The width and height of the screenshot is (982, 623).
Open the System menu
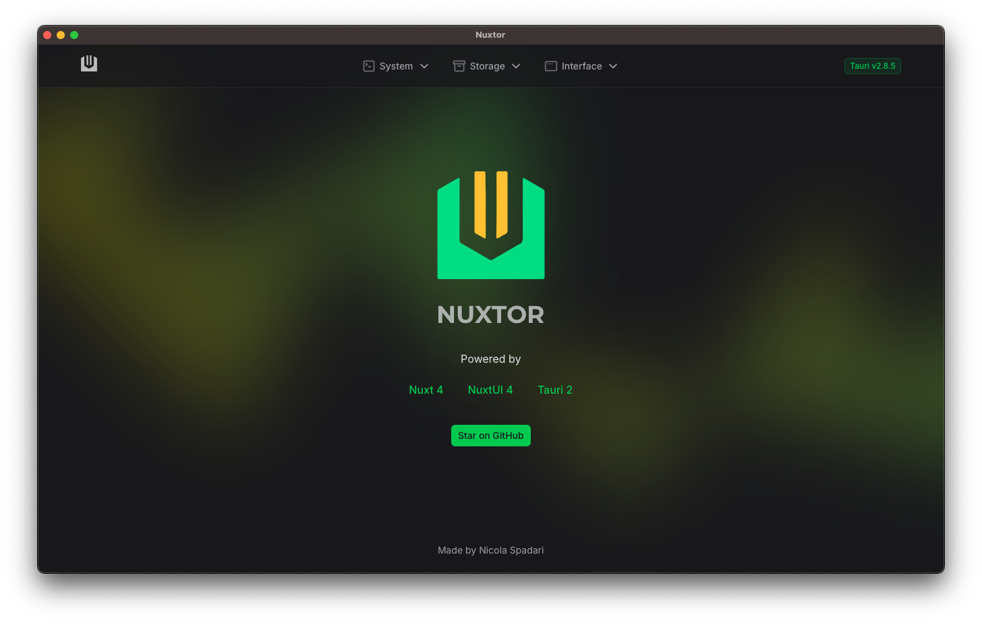click(x=396, y=66)
